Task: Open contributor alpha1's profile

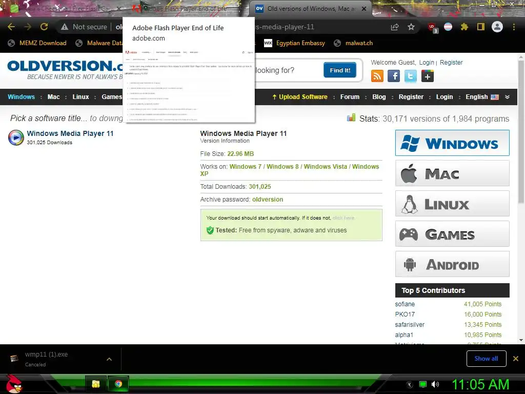Action: 404,334
